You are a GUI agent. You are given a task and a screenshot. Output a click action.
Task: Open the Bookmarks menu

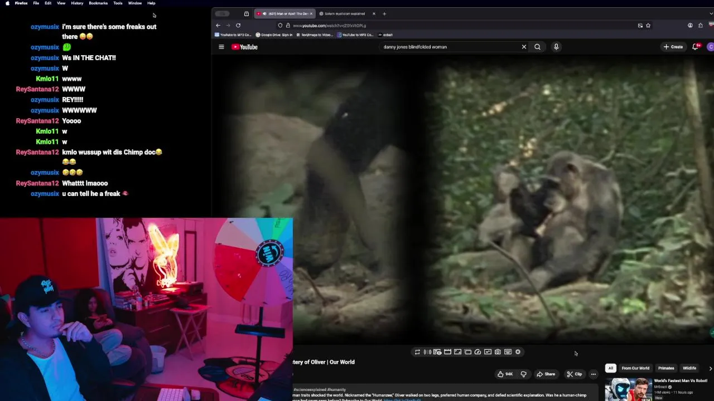point(98,3)
